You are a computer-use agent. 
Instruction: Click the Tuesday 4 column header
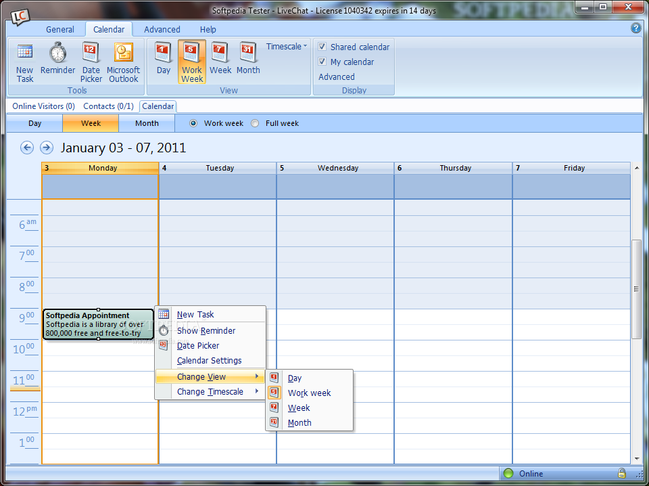pos(218,168)
